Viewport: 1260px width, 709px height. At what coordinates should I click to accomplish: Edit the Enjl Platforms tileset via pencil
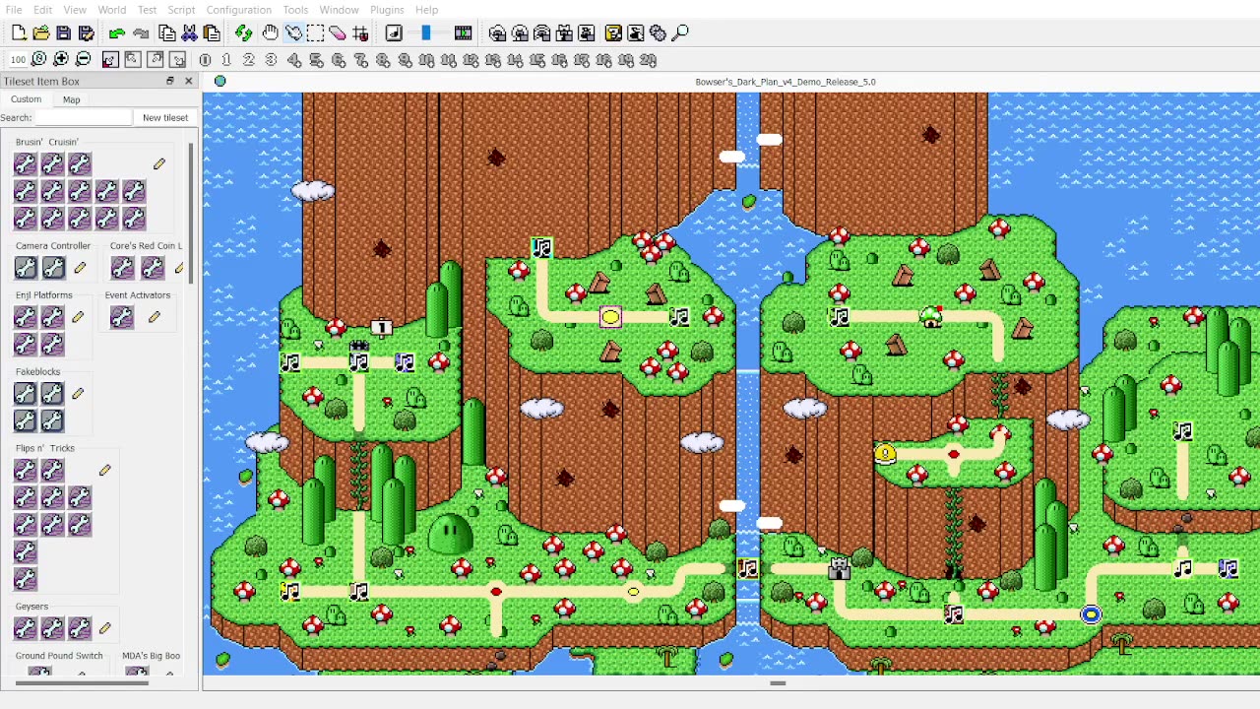coord(78,317)
